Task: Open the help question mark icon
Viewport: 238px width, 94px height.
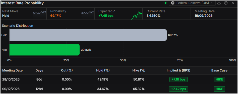Action: tap(226, 3)
